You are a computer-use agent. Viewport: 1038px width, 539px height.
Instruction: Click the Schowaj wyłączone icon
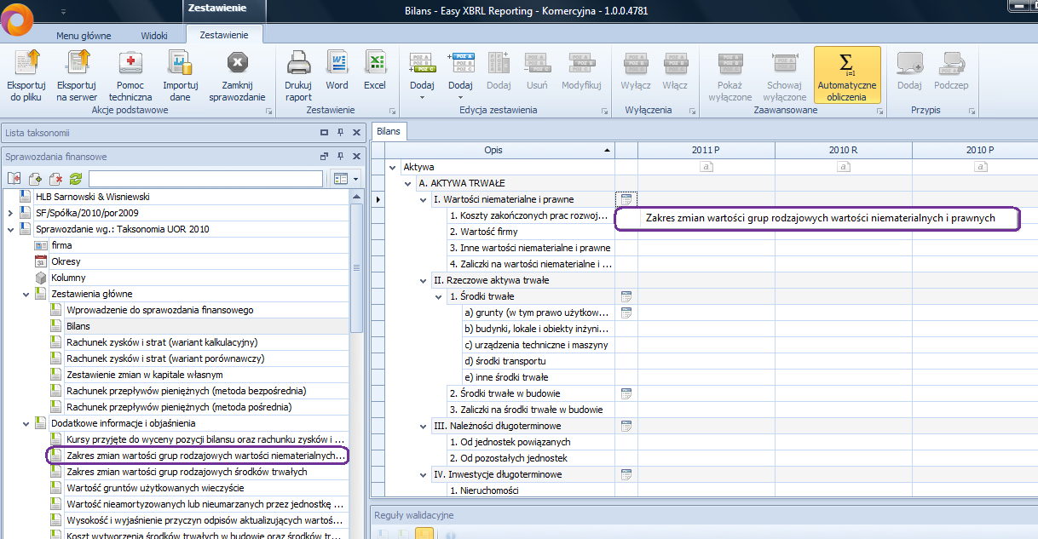pos(785,63)
